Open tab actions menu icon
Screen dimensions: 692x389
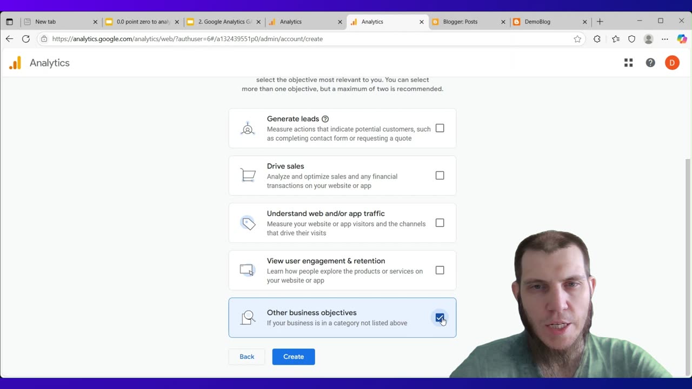point(9,22)
